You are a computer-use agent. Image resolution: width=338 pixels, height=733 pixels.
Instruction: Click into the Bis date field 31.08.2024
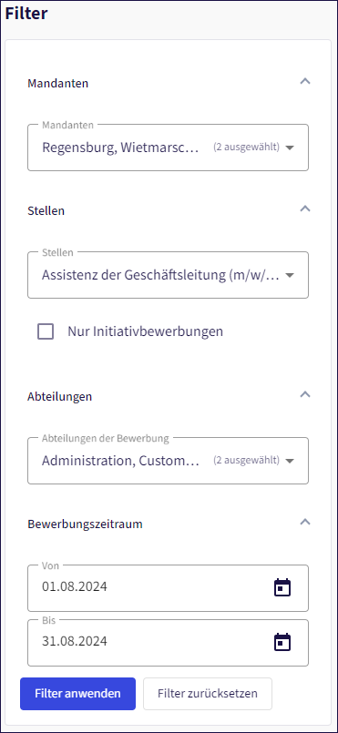click(x=168, y=643)
